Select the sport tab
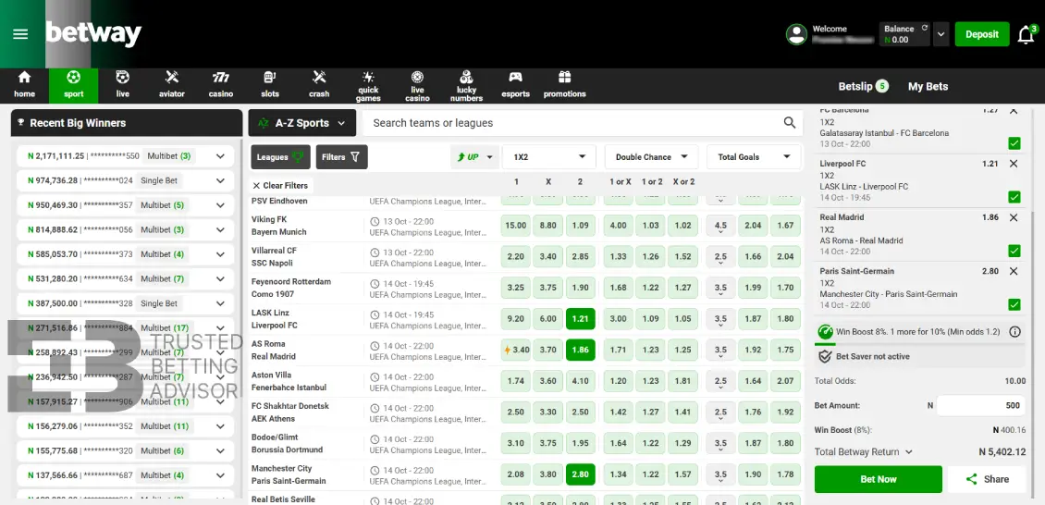The image size is (1045, 505). [x=73, y=85]
